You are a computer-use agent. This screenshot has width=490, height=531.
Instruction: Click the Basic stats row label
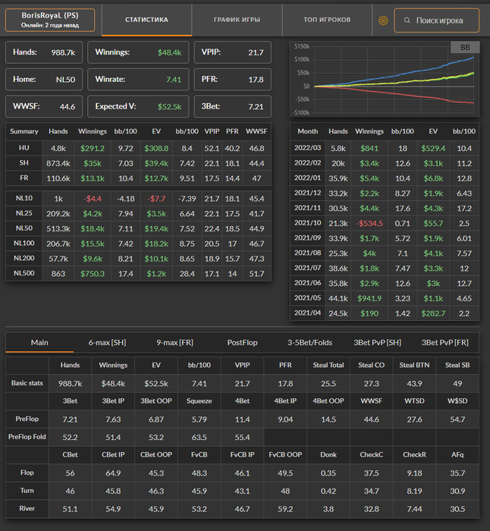coord(27,383)
